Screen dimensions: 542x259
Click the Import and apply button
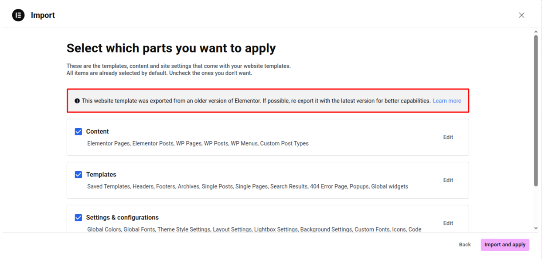505,245
